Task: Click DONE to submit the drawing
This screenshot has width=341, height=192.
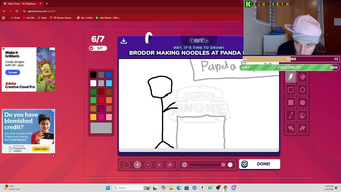Action: coord(259,164)
